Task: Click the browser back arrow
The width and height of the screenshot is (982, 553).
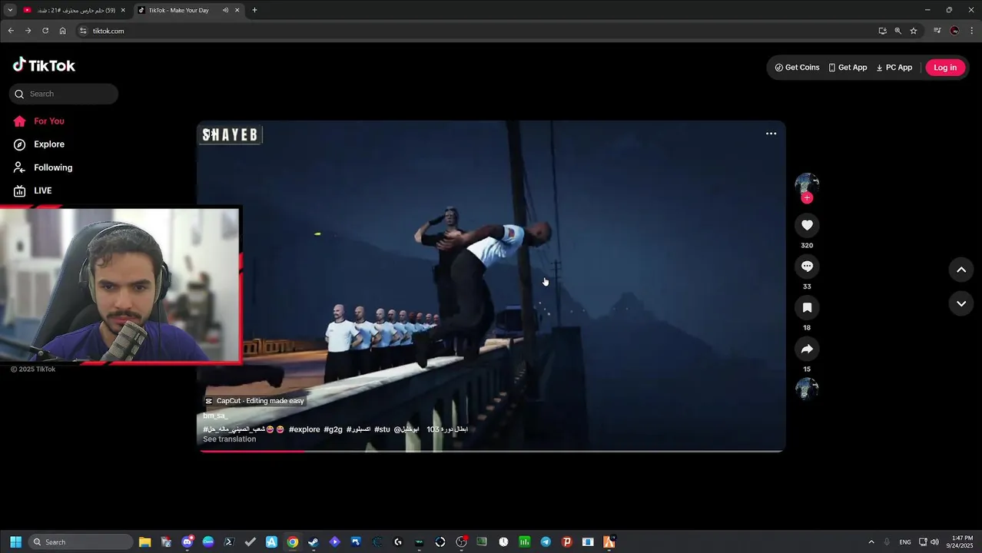Action: (x=11, y=31)
